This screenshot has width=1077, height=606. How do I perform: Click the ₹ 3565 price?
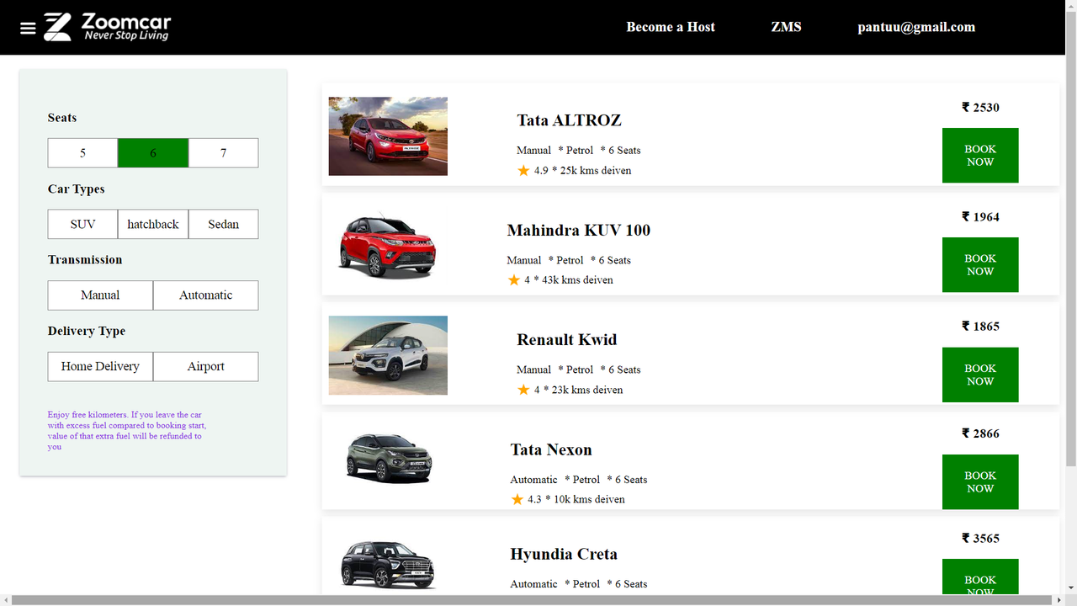(980, 538)
